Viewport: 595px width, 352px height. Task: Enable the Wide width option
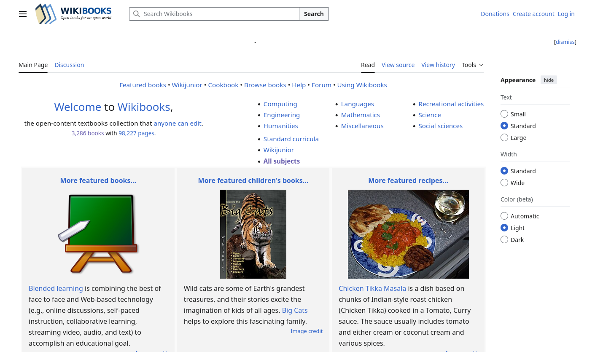tap(504, 183)
